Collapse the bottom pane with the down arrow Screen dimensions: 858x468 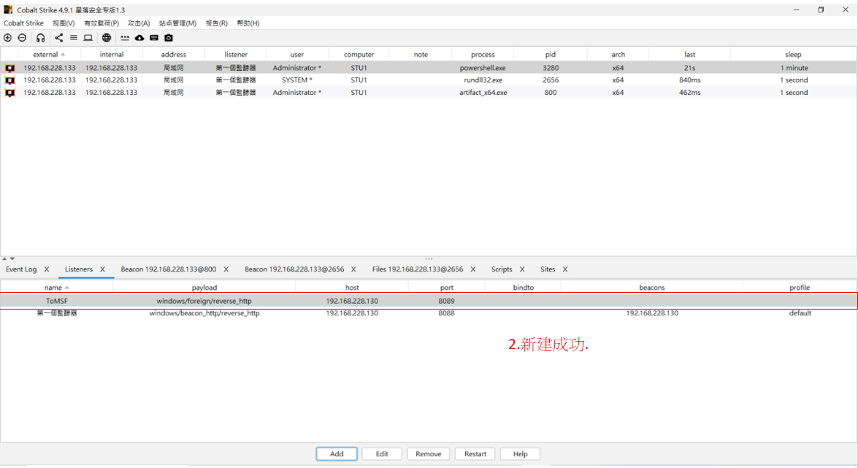pos(12,258)
